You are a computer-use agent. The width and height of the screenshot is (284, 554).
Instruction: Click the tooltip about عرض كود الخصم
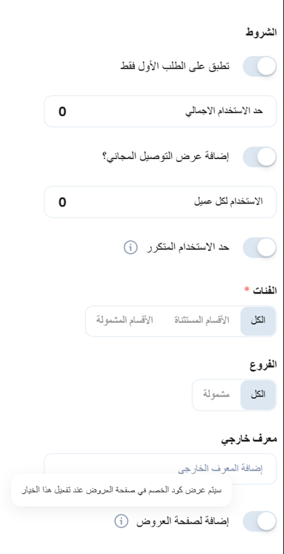122,490
